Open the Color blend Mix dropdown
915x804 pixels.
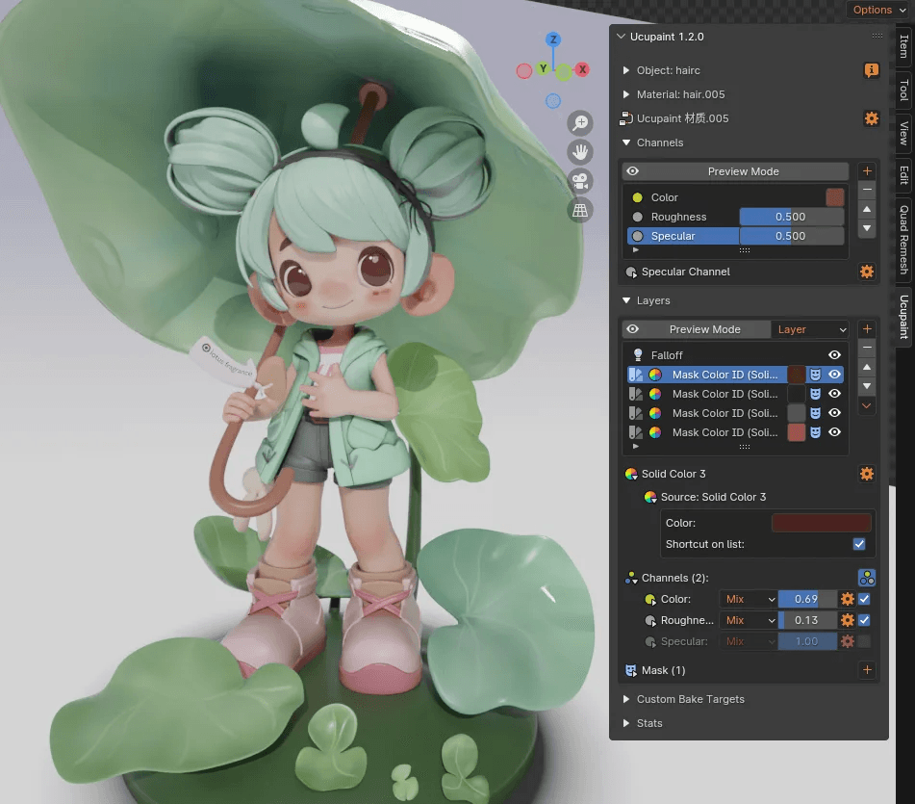749,599
